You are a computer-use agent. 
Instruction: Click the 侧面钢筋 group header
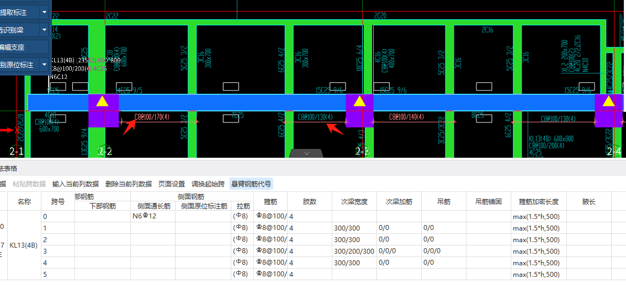[192, 196]
